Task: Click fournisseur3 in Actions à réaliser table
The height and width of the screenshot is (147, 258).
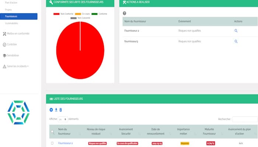Action: (131, 41)
